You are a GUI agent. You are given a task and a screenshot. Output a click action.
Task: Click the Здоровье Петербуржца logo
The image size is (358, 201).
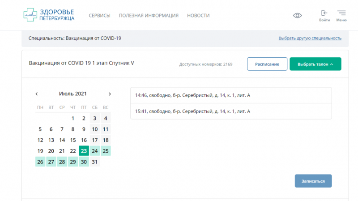pyautogui.click(x=49, y=15)
